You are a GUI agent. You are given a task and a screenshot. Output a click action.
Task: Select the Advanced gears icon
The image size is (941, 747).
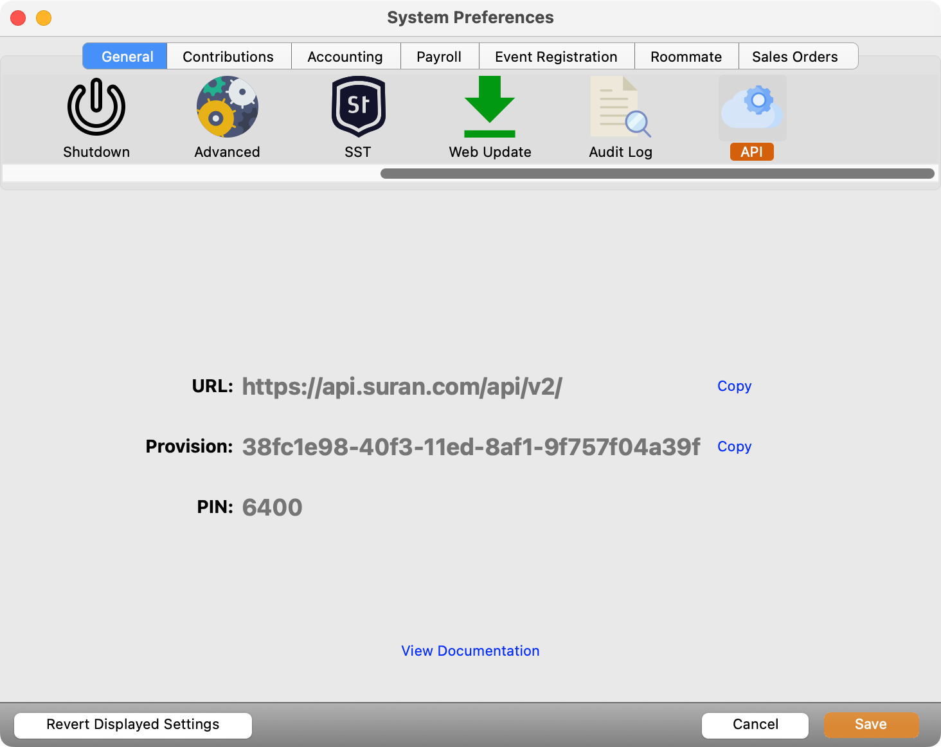click(227, 107)
